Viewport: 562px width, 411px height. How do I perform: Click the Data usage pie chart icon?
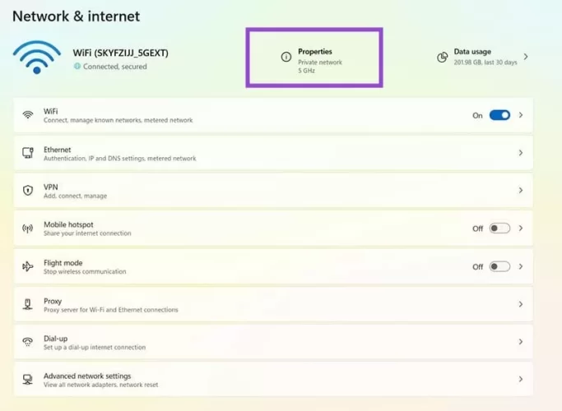[442, 57]
